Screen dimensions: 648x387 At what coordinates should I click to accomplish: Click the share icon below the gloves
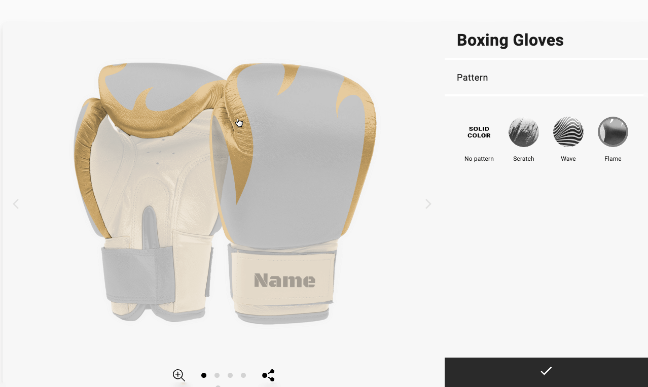[268, 375]
